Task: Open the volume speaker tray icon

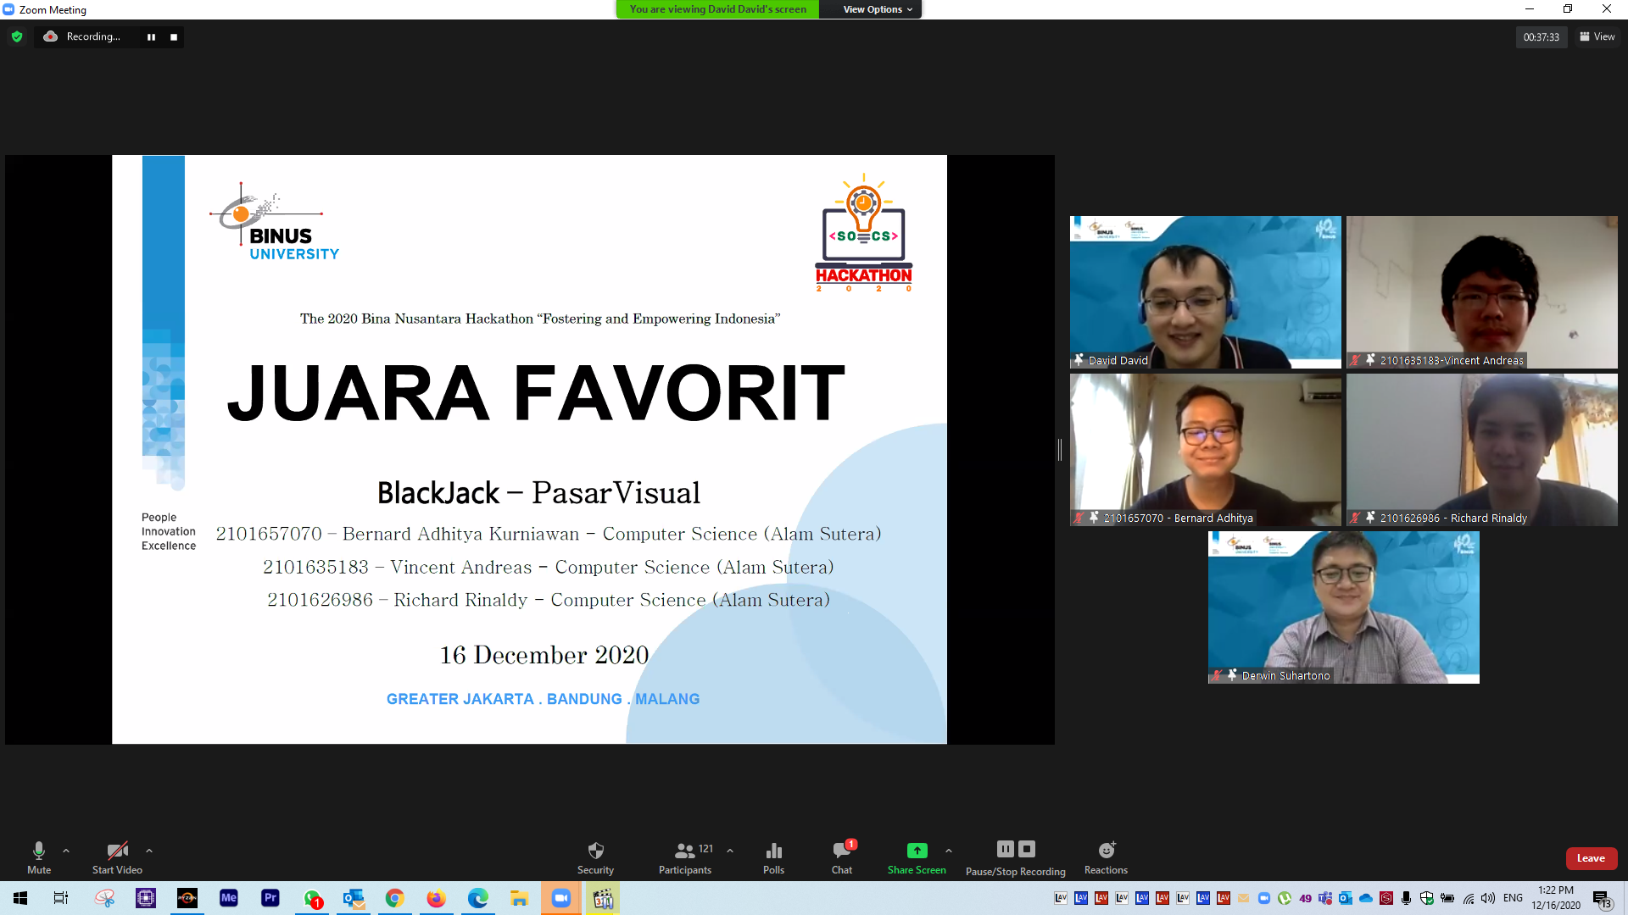Action: (x=1488, y=898)
